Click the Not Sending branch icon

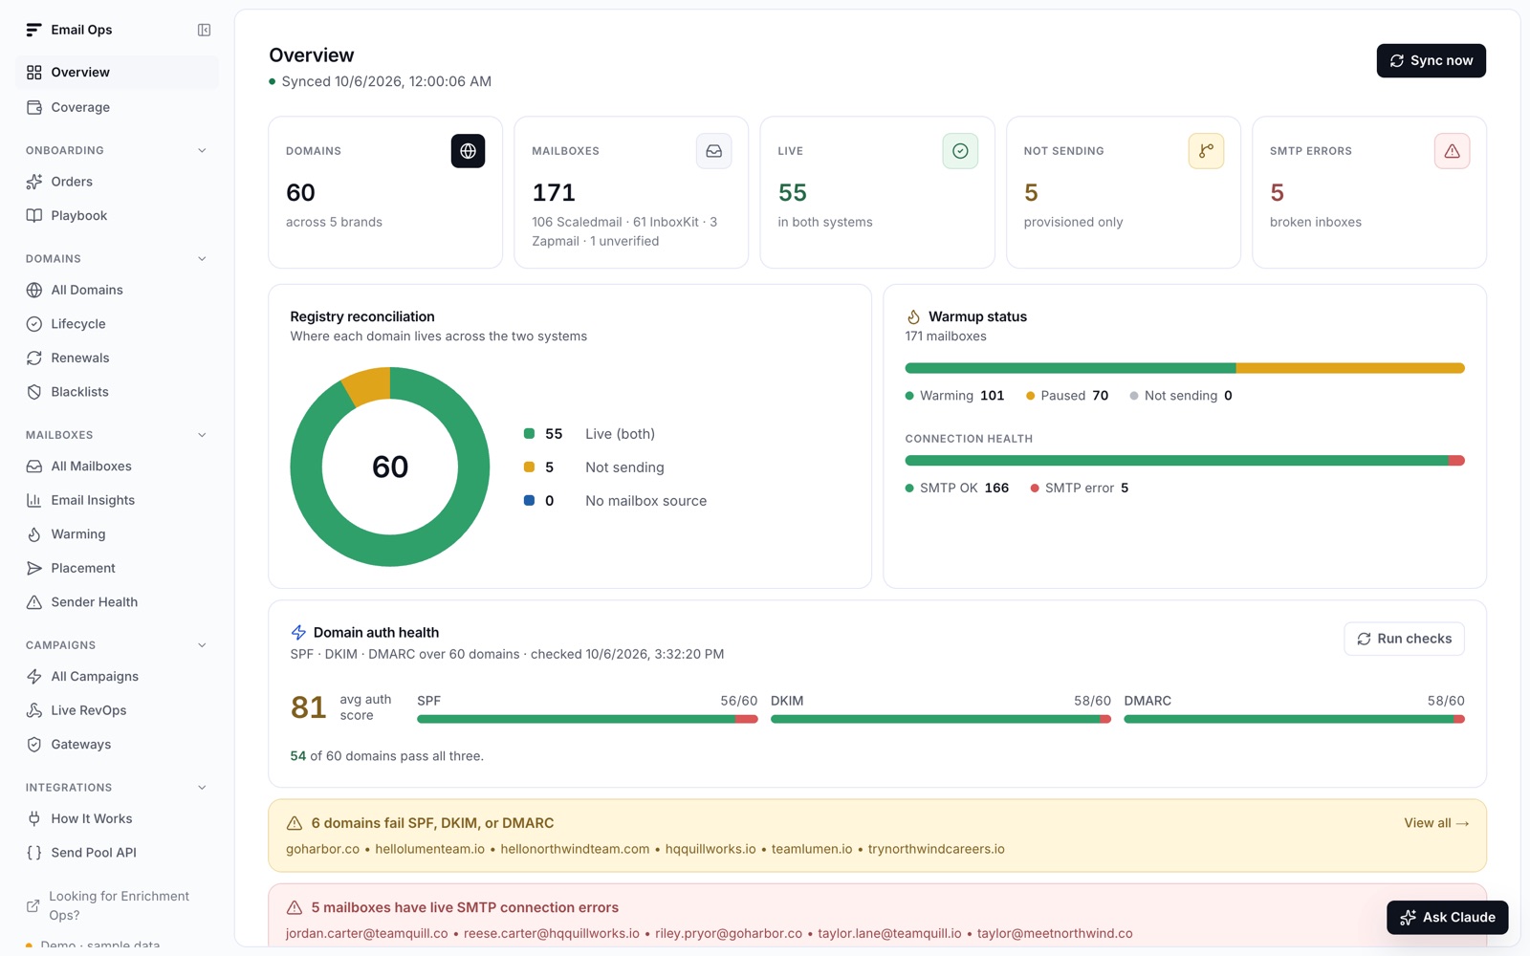click(x=1206, y=151)
